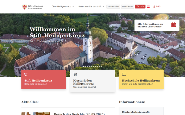
Task: Click the red livestream TV icon
Action: pos(174,25)
